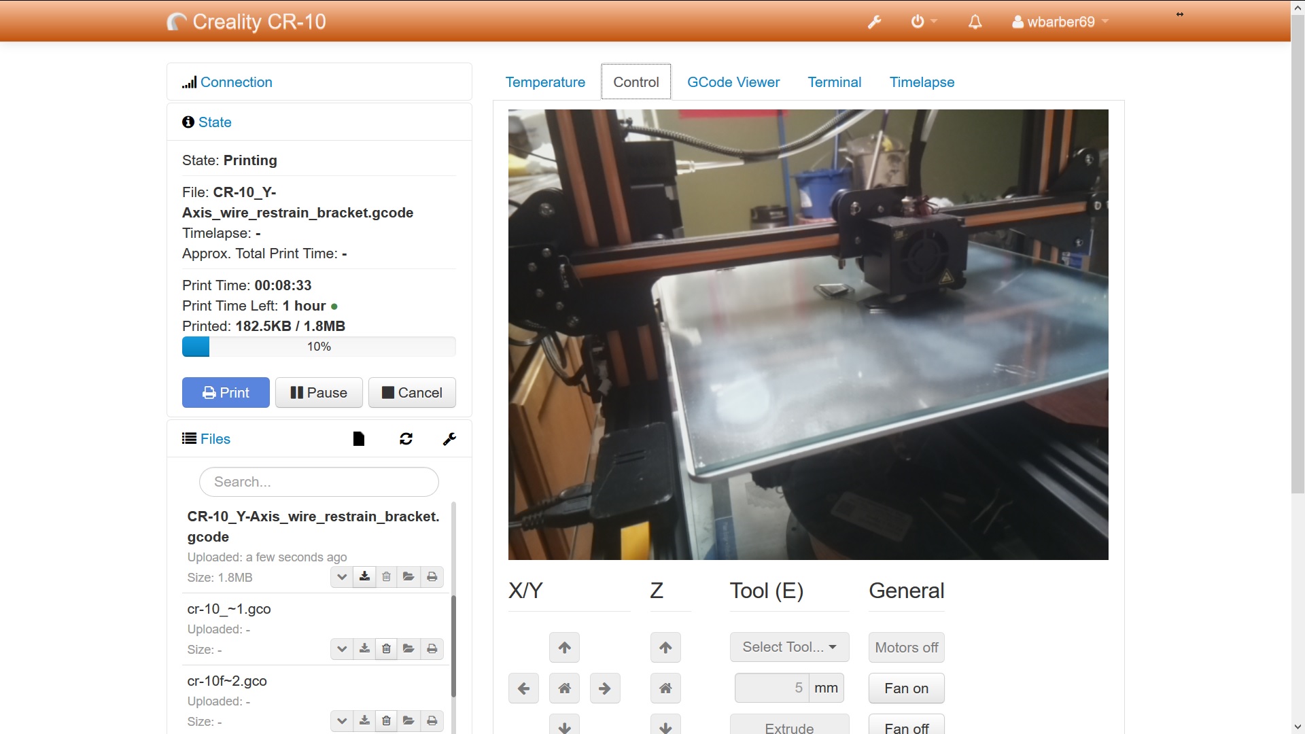Load CR-10_Y-Axis_wire_restrain_bracket.gcode with folder icon
The height and width of the screenshot is (734, 1305).
pos(408,577)
